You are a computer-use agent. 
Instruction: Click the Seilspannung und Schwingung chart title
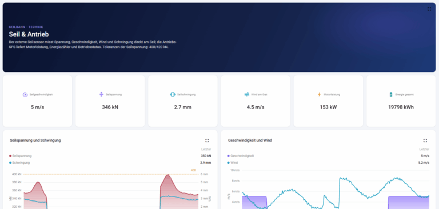(x=35, y=140)
